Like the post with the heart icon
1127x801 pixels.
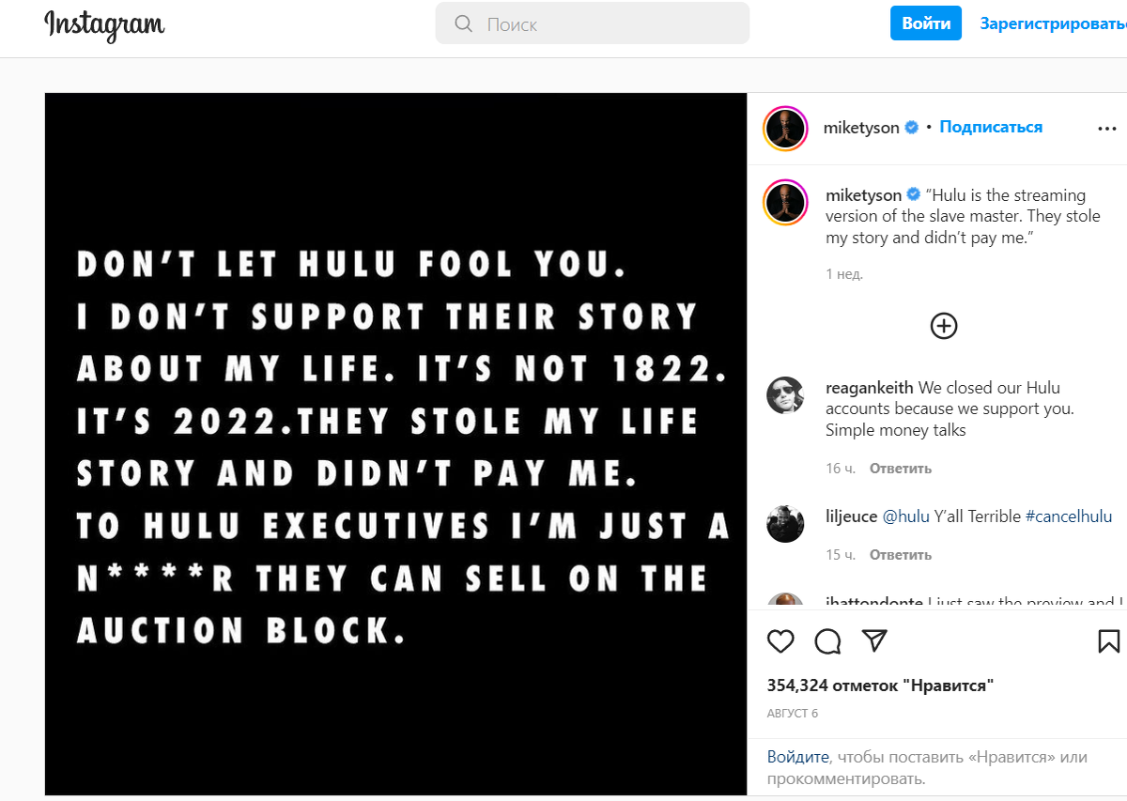(x=780, y=641)
